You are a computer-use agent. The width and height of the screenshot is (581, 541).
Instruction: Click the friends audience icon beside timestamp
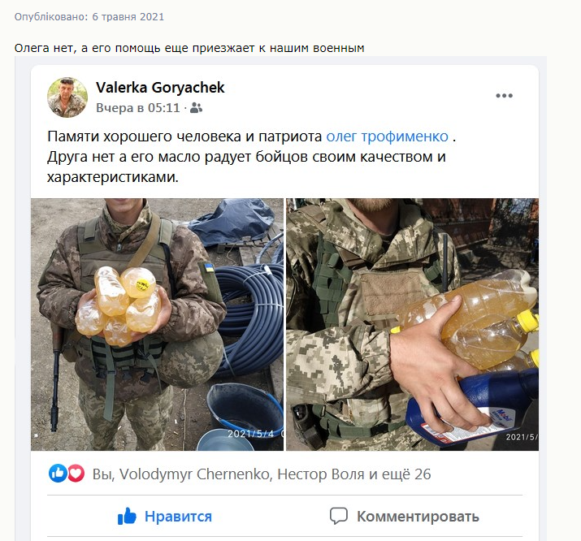196,108
